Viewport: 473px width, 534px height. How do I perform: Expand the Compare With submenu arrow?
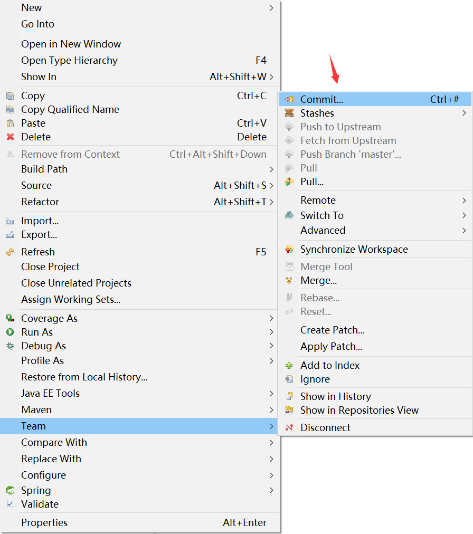coord(271,443)
